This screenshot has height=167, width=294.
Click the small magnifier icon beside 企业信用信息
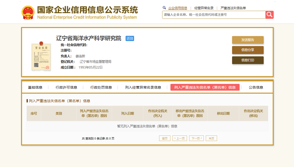(164, 8)
